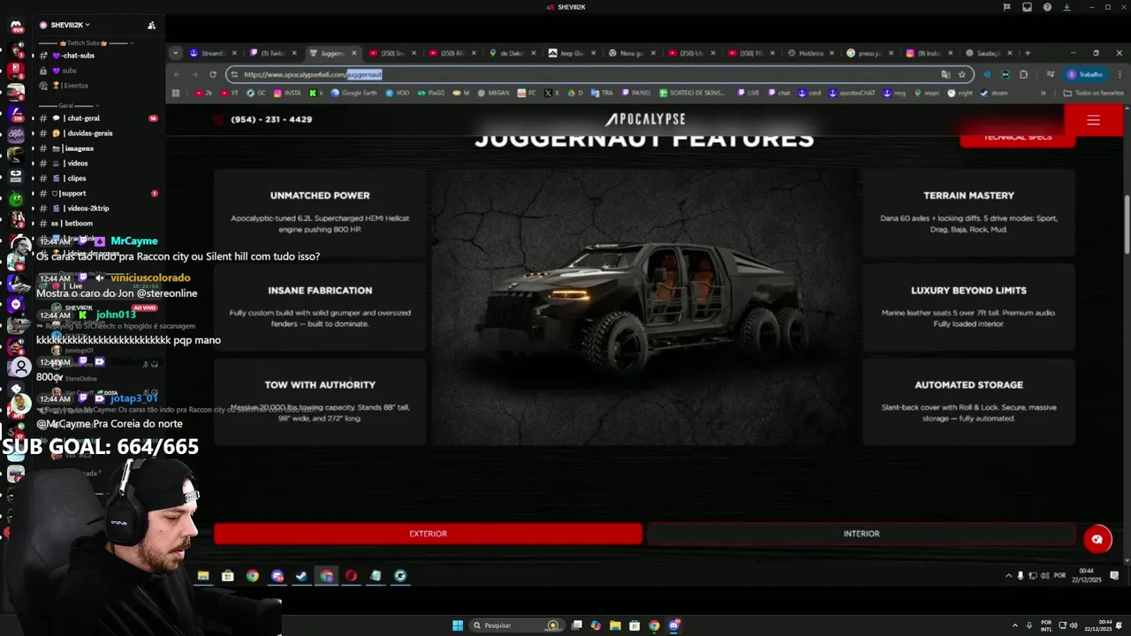This screenshot has height=636, width=1131.
Task: Open File Explorer from the bottom taskbar
Action: coord(615,625)
